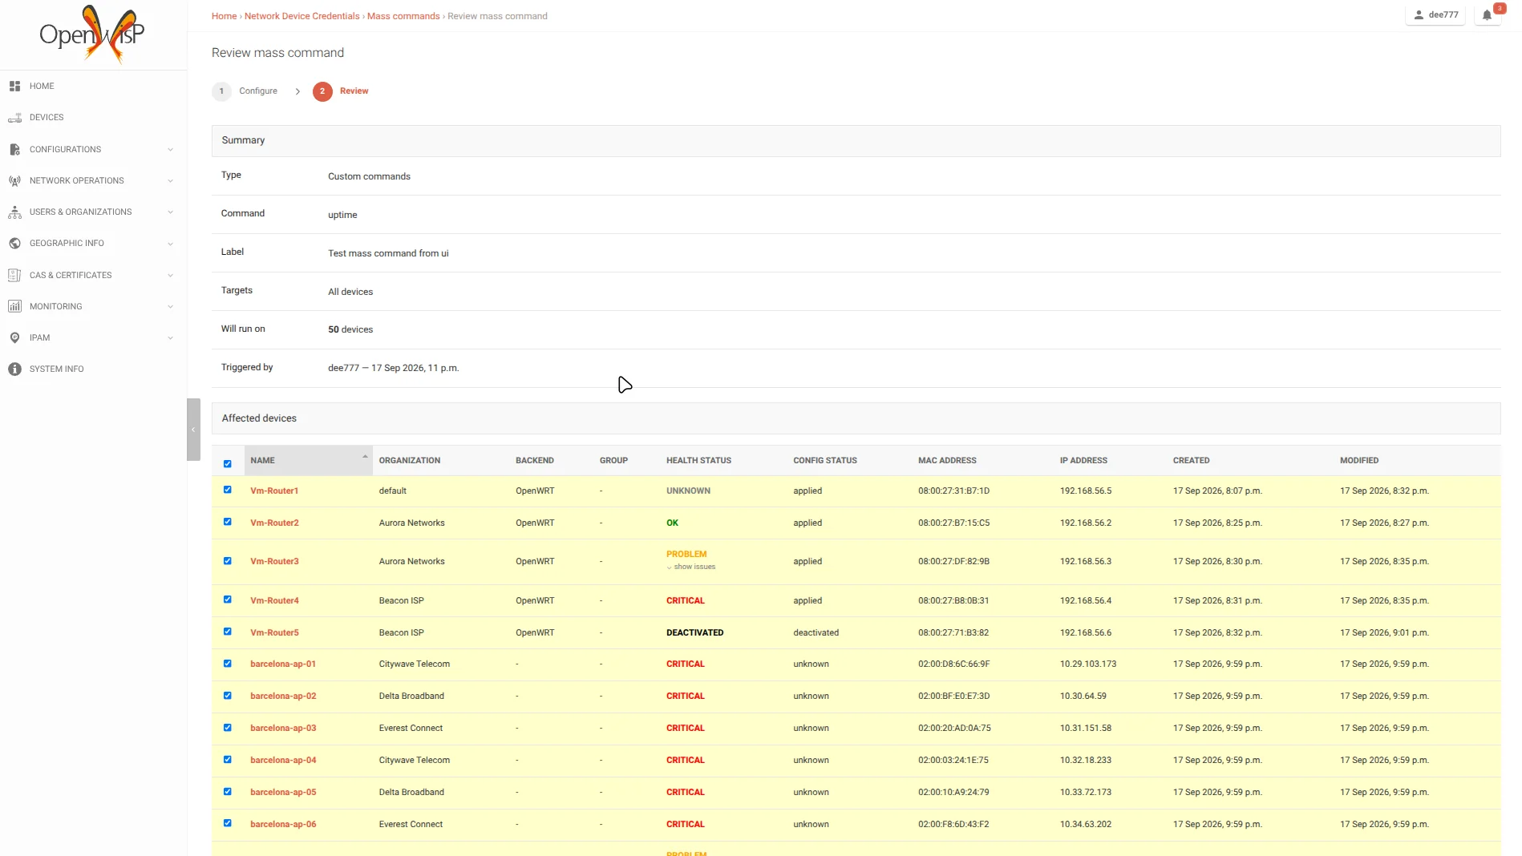Uncheck the barcelona-ap-05 checkbox
Screen dimensions: 1522x856
pos(228,792)
